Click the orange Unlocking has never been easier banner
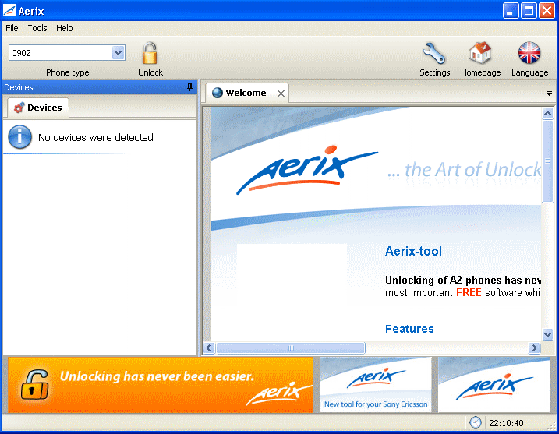The image size is (559, 434). click(161, 385)
